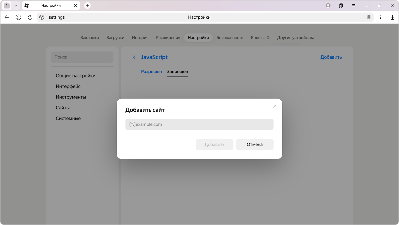Focus the settings Поиск search box
The image size is (399, 225).
point(82,57)
